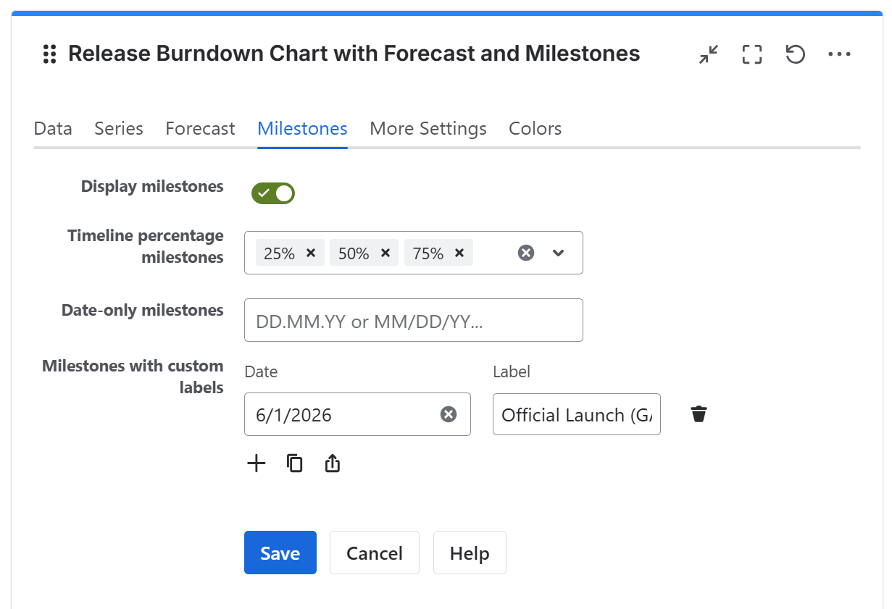This screenshot has width=892, height=609.
Task: Collapse the gadget using the minimize arrows icon
Action: (x=708, y=54)
